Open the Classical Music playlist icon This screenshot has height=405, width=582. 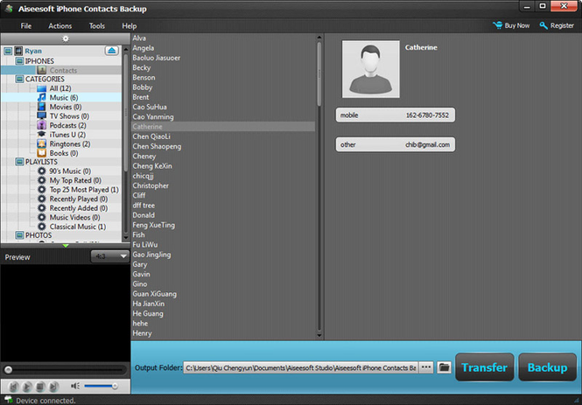42,227
